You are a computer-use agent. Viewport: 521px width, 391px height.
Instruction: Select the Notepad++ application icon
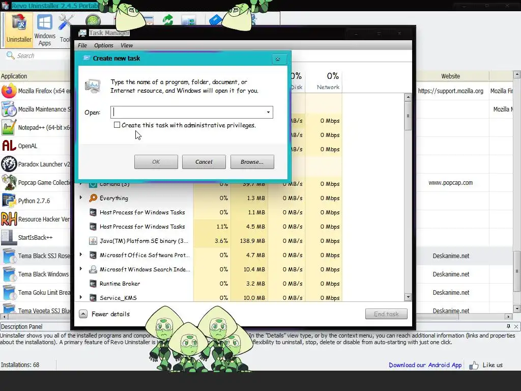click(9, 127)
